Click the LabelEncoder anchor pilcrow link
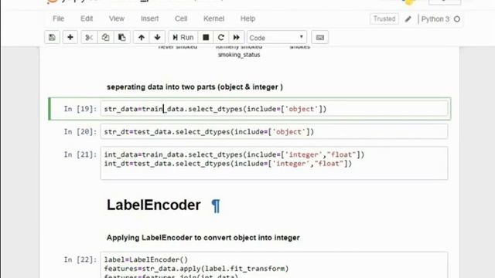 (x=216, y=206)
